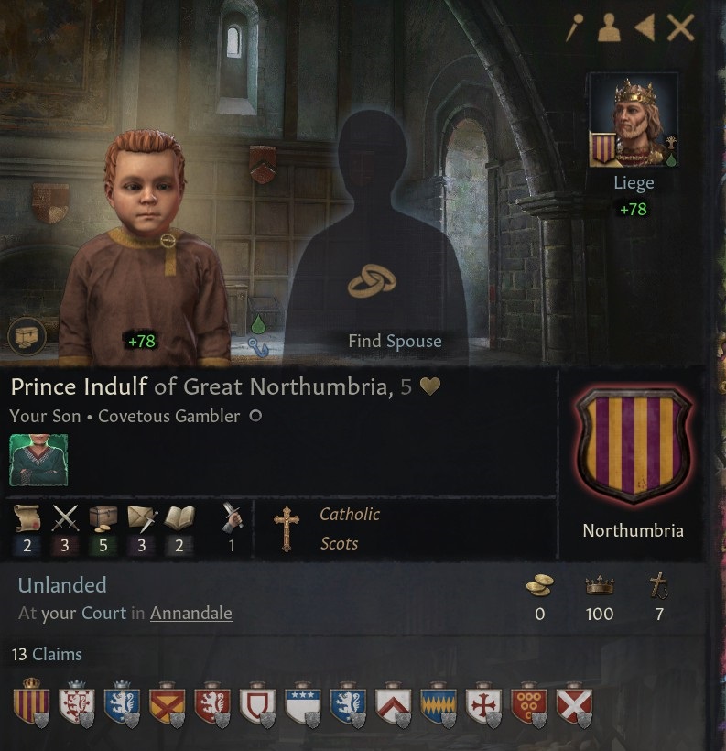
Task: Go back with the left arrow icon
Action: (x=645, y=27)
